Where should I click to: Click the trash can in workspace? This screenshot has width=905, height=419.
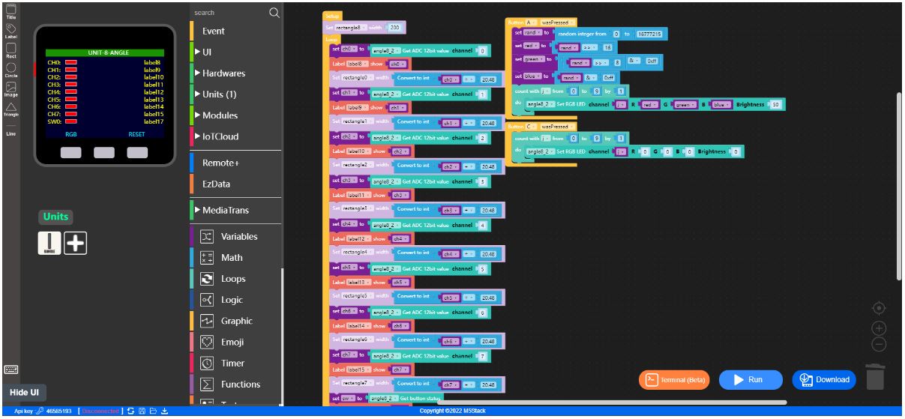coord(875,377)
